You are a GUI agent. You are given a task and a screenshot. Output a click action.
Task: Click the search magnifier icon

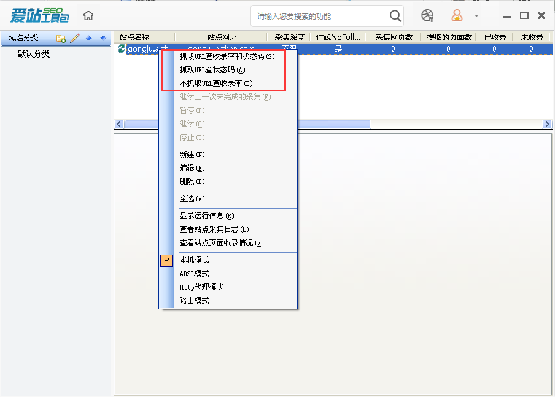tap(395, 16)
